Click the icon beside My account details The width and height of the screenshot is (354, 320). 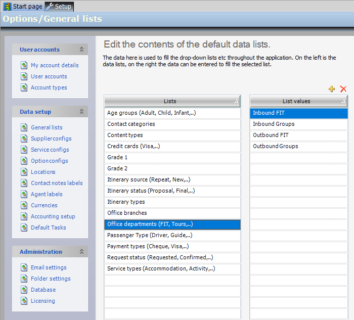[24, 65]
